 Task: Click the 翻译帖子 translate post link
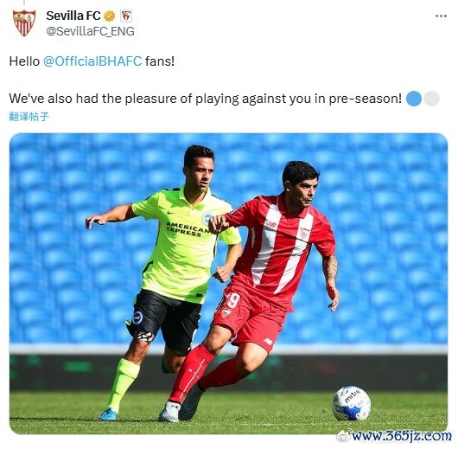29,117
